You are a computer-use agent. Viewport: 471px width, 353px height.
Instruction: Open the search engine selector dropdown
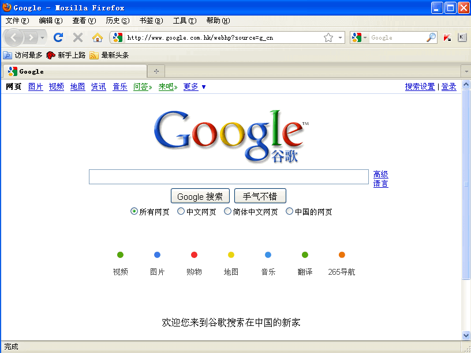(x=365, y=37)
